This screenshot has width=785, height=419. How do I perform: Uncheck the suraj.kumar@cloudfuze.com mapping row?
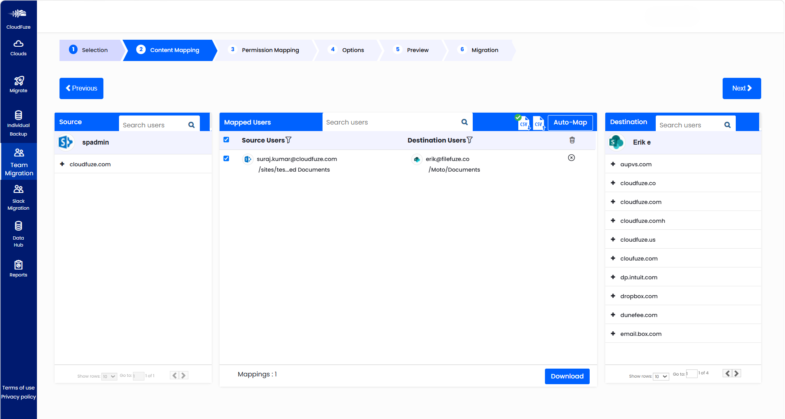point(226,159)
